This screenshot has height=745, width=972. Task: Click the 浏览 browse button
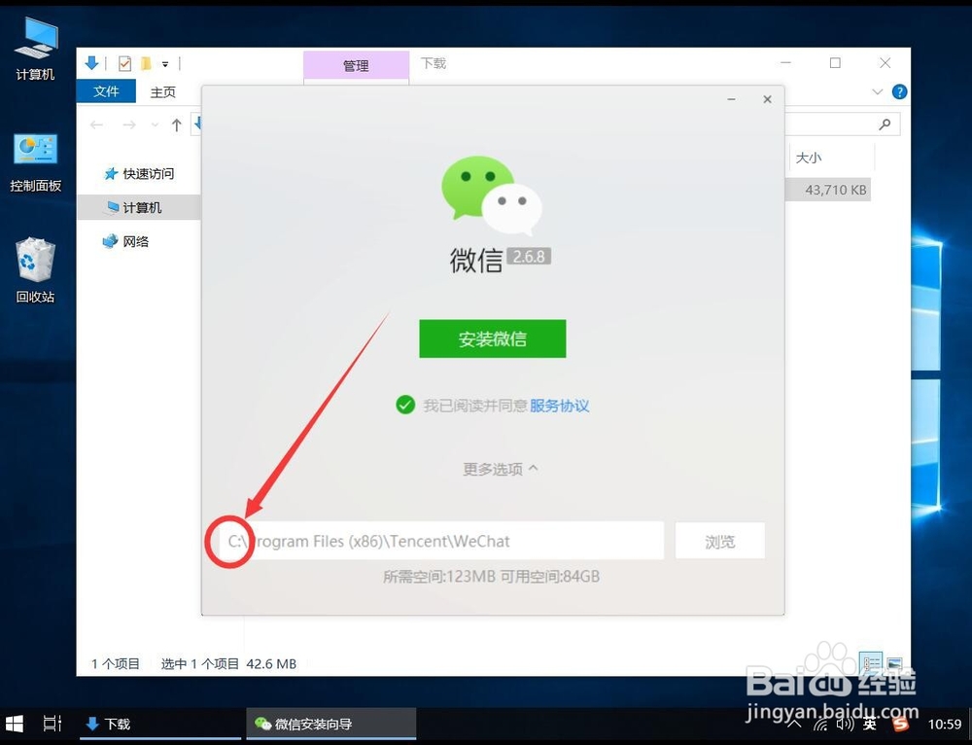point(719,542)
